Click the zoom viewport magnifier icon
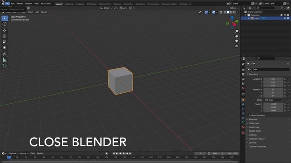Screen dimensions: 291x163 236,31
